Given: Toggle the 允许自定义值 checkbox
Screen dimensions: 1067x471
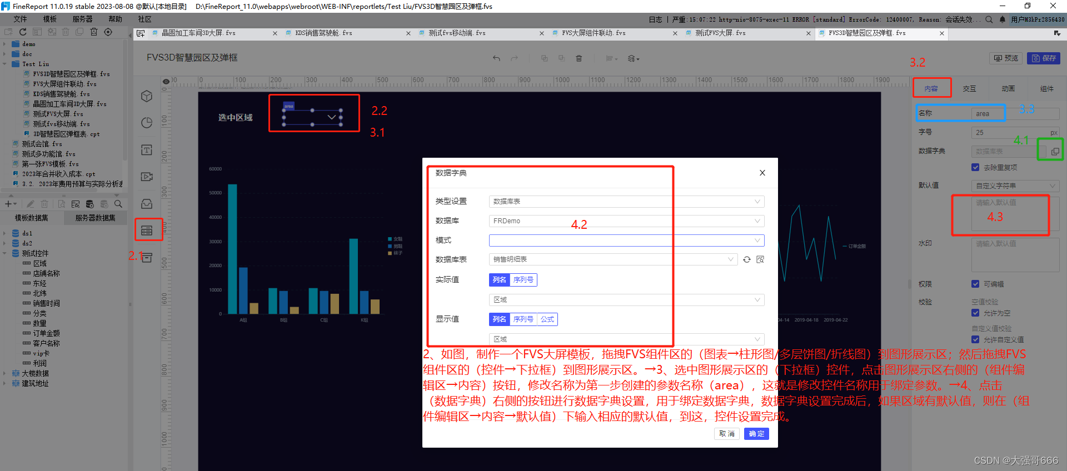Looking at the screenshot, I should tap(975, 339).
